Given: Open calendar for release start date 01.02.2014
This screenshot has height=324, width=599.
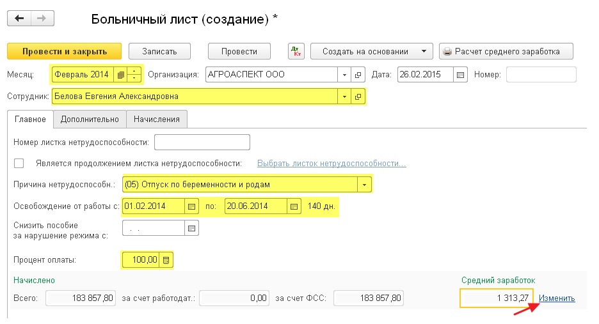Looking at the screenshot, I should (x=191, y=206).
